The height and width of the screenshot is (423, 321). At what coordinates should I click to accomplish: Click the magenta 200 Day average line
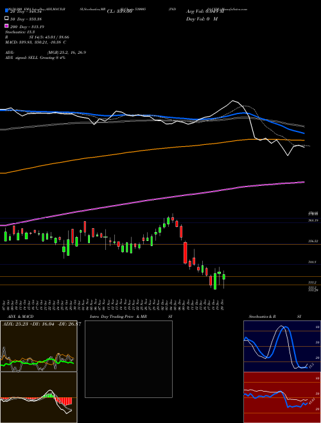click(x=152, y=201)
